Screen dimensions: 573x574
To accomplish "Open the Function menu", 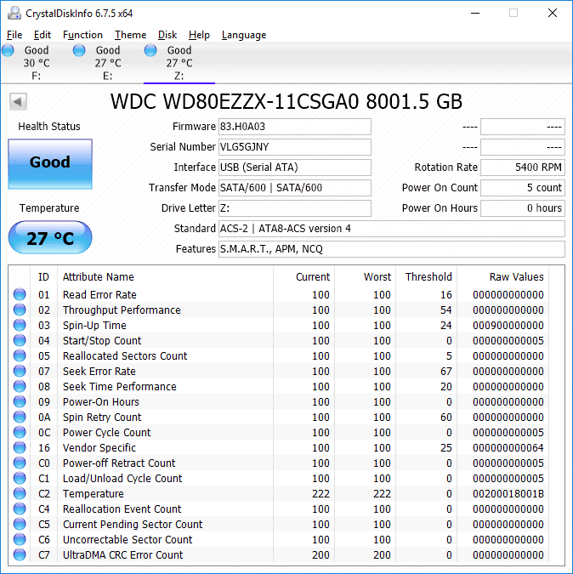I will pos(82,35).
